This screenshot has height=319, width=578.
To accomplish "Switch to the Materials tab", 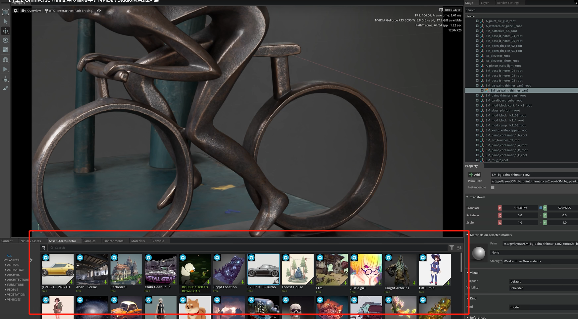I will [x=138, y=241].
